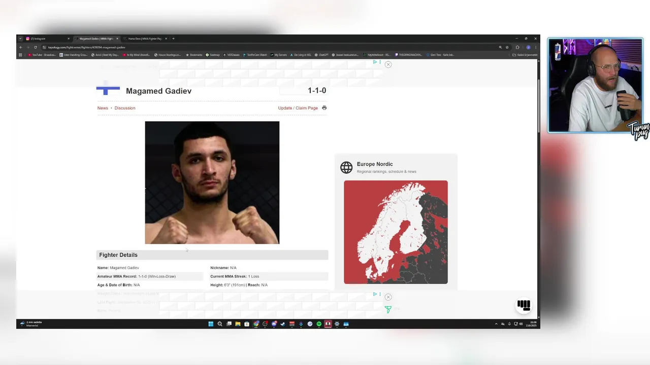This screenshot has height=365, width=650.
Task: Close the top banner ad
Action: click(x=388, y=64)
